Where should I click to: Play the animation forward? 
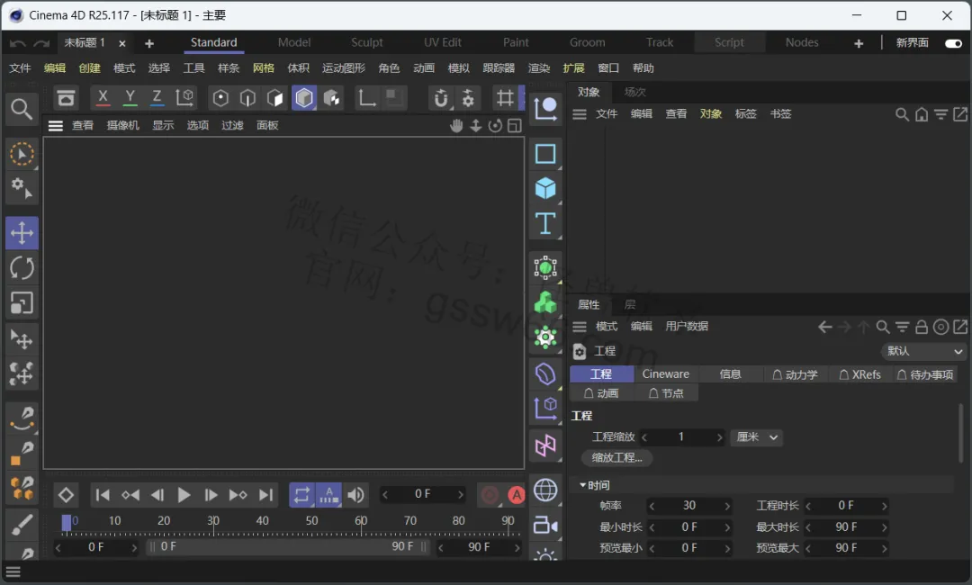[184, 494]
